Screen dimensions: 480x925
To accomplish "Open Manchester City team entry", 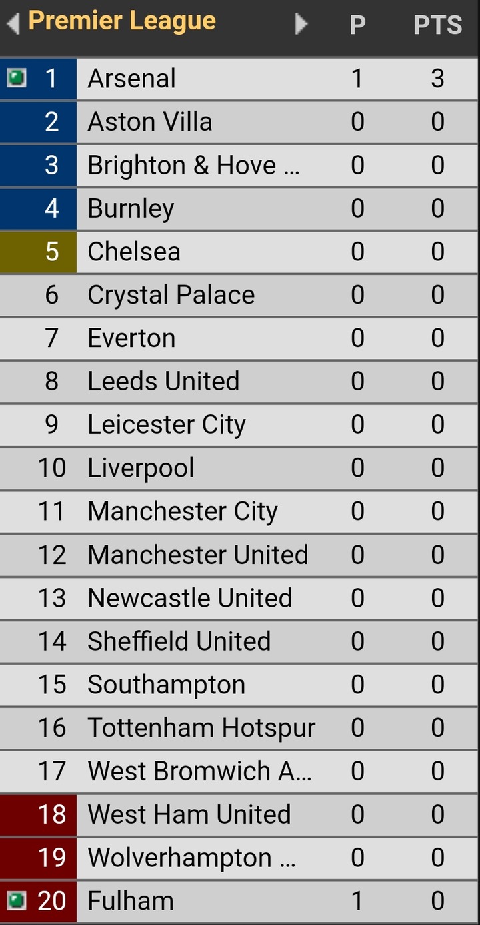I will [x=183, y=511].
